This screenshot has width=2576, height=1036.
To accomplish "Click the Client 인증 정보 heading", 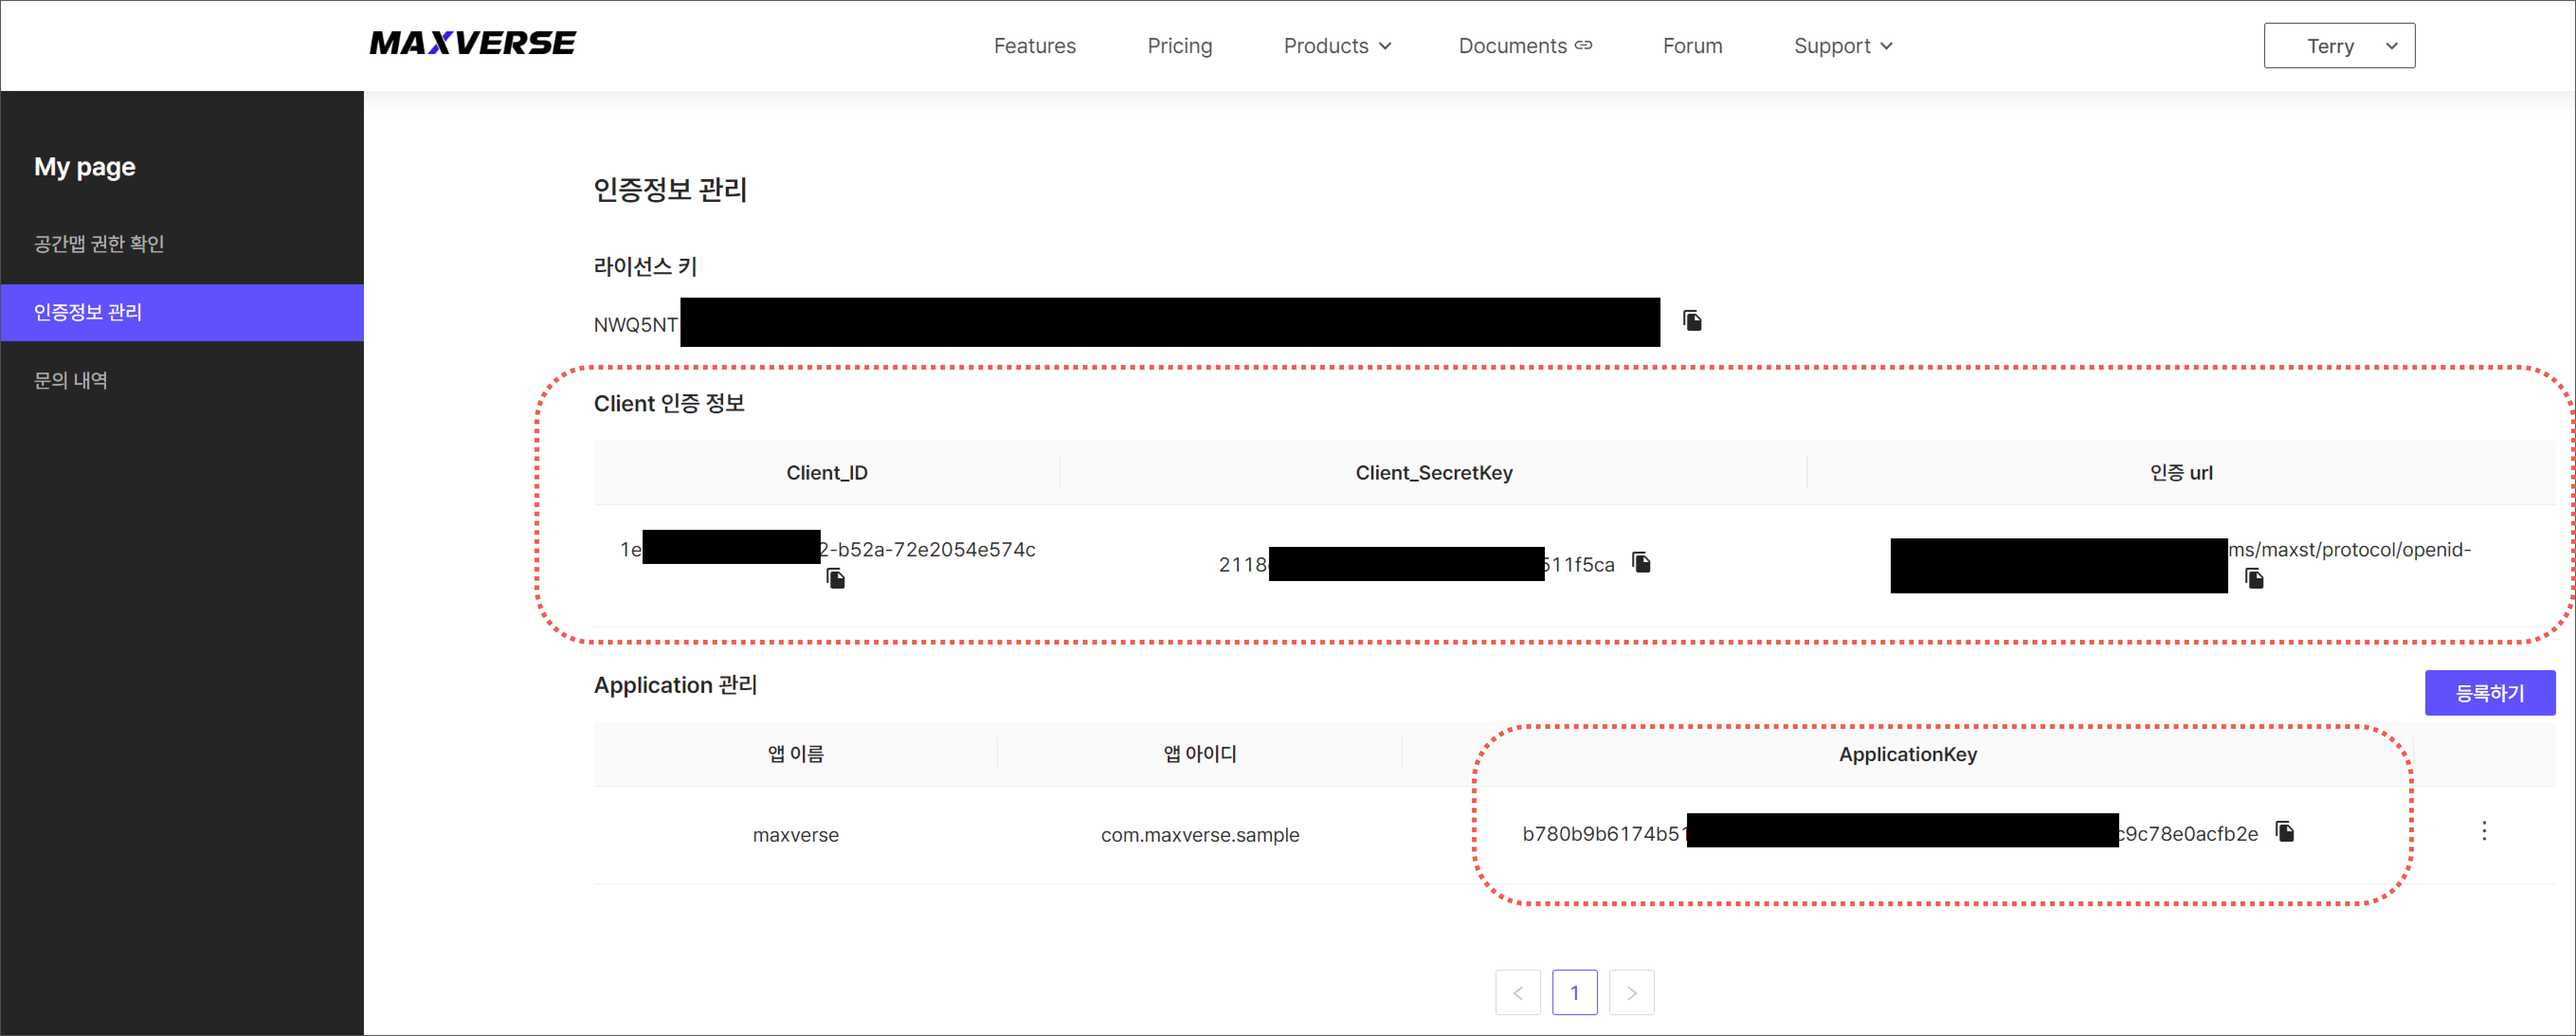I will (669, 404).
